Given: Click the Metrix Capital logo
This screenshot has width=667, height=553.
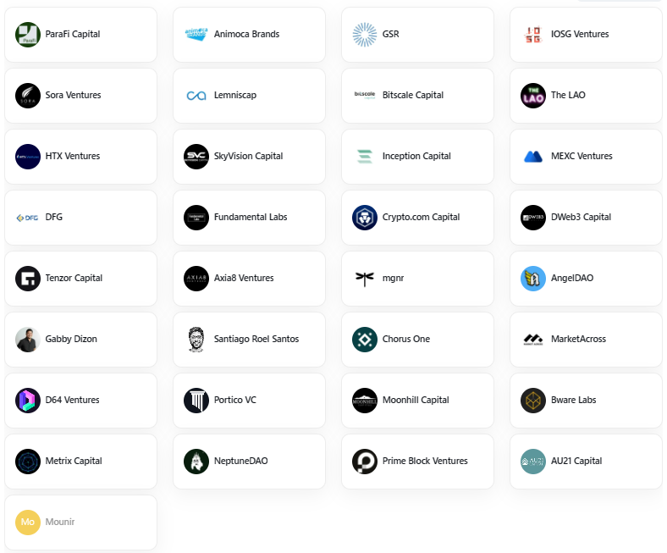Looking at the screenshot, I should (x=28, y=461).
